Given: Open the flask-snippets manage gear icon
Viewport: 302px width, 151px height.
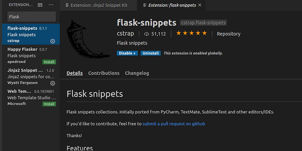Looking at the screenshot, I should point(52,41).
